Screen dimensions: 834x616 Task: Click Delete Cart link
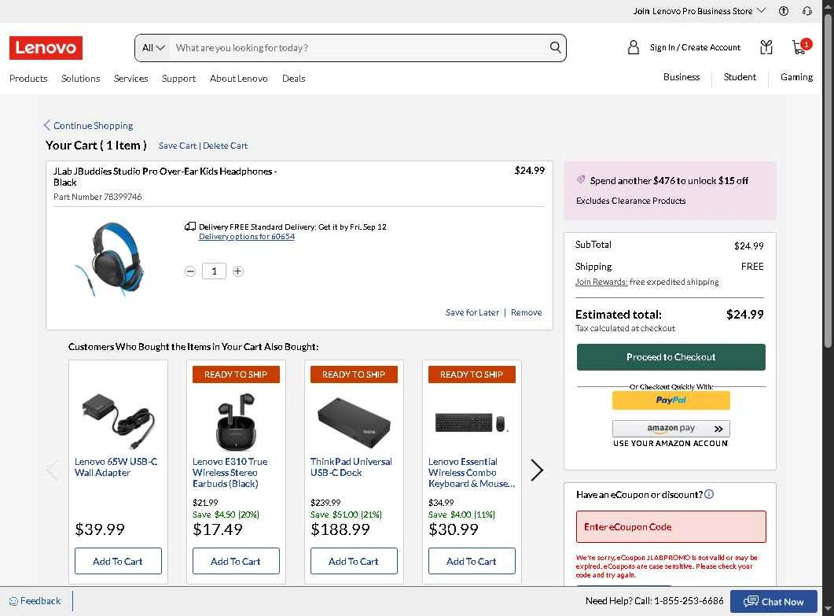[225, 146]
